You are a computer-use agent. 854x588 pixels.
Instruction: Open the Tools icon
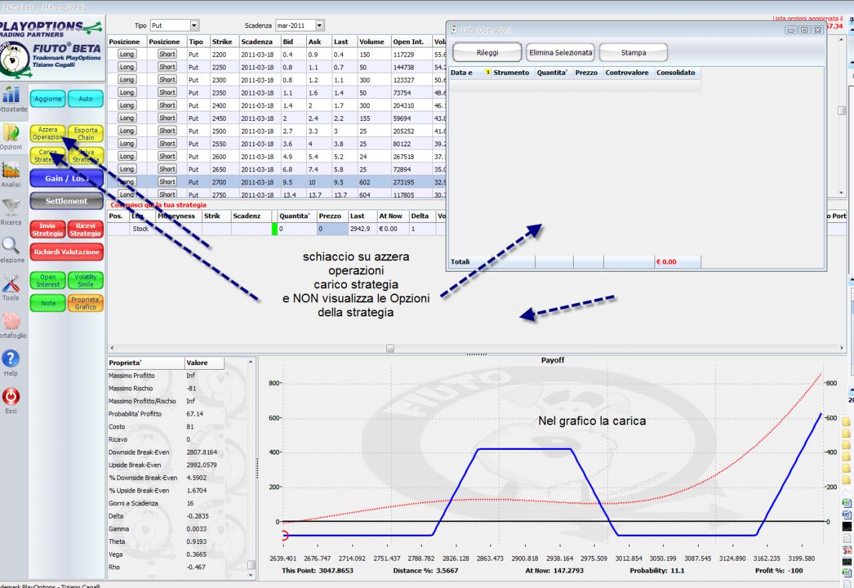coord(11,282)
